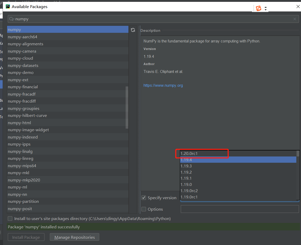Click the version dropdown scrollbar
Screen dimensions: 301x245
coord(298,154)
